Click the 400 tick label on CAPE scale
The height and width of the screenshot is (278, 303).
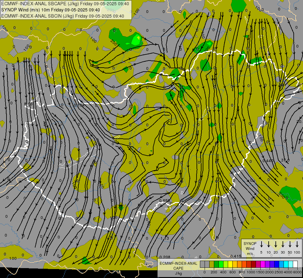point(223,272)
